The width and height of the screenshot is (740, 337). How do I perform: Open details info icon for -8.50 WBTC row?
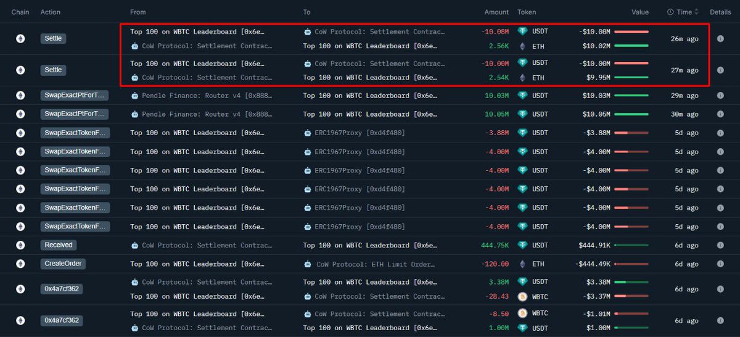click(x=720, y=320)
